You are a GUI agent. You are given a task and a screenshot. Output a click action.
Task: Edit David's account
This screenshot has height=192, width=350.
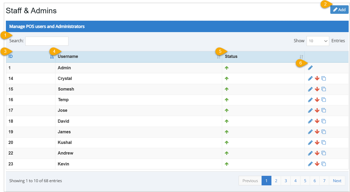310,121
